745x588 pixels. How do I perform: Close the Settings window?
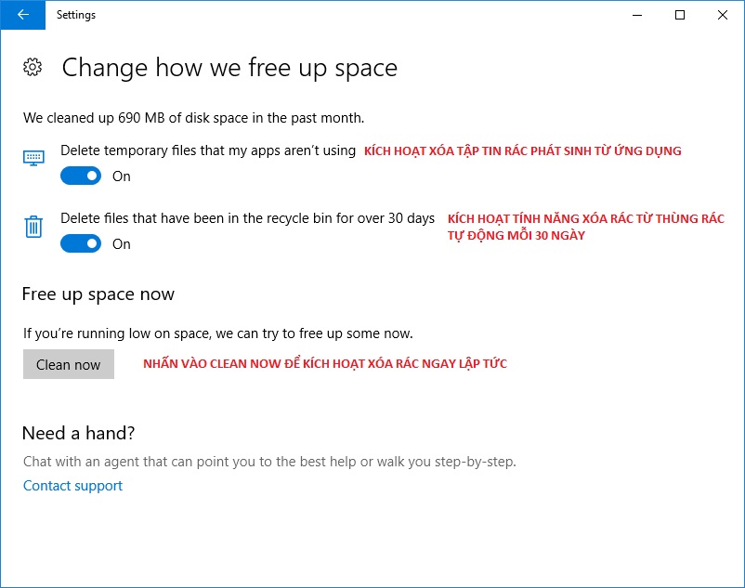pos(722,15)
